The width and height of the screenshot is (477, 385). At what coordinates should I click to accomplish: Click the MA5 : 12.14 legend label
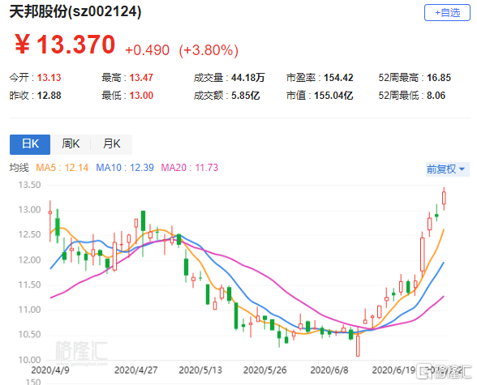[x=62, y=168]
